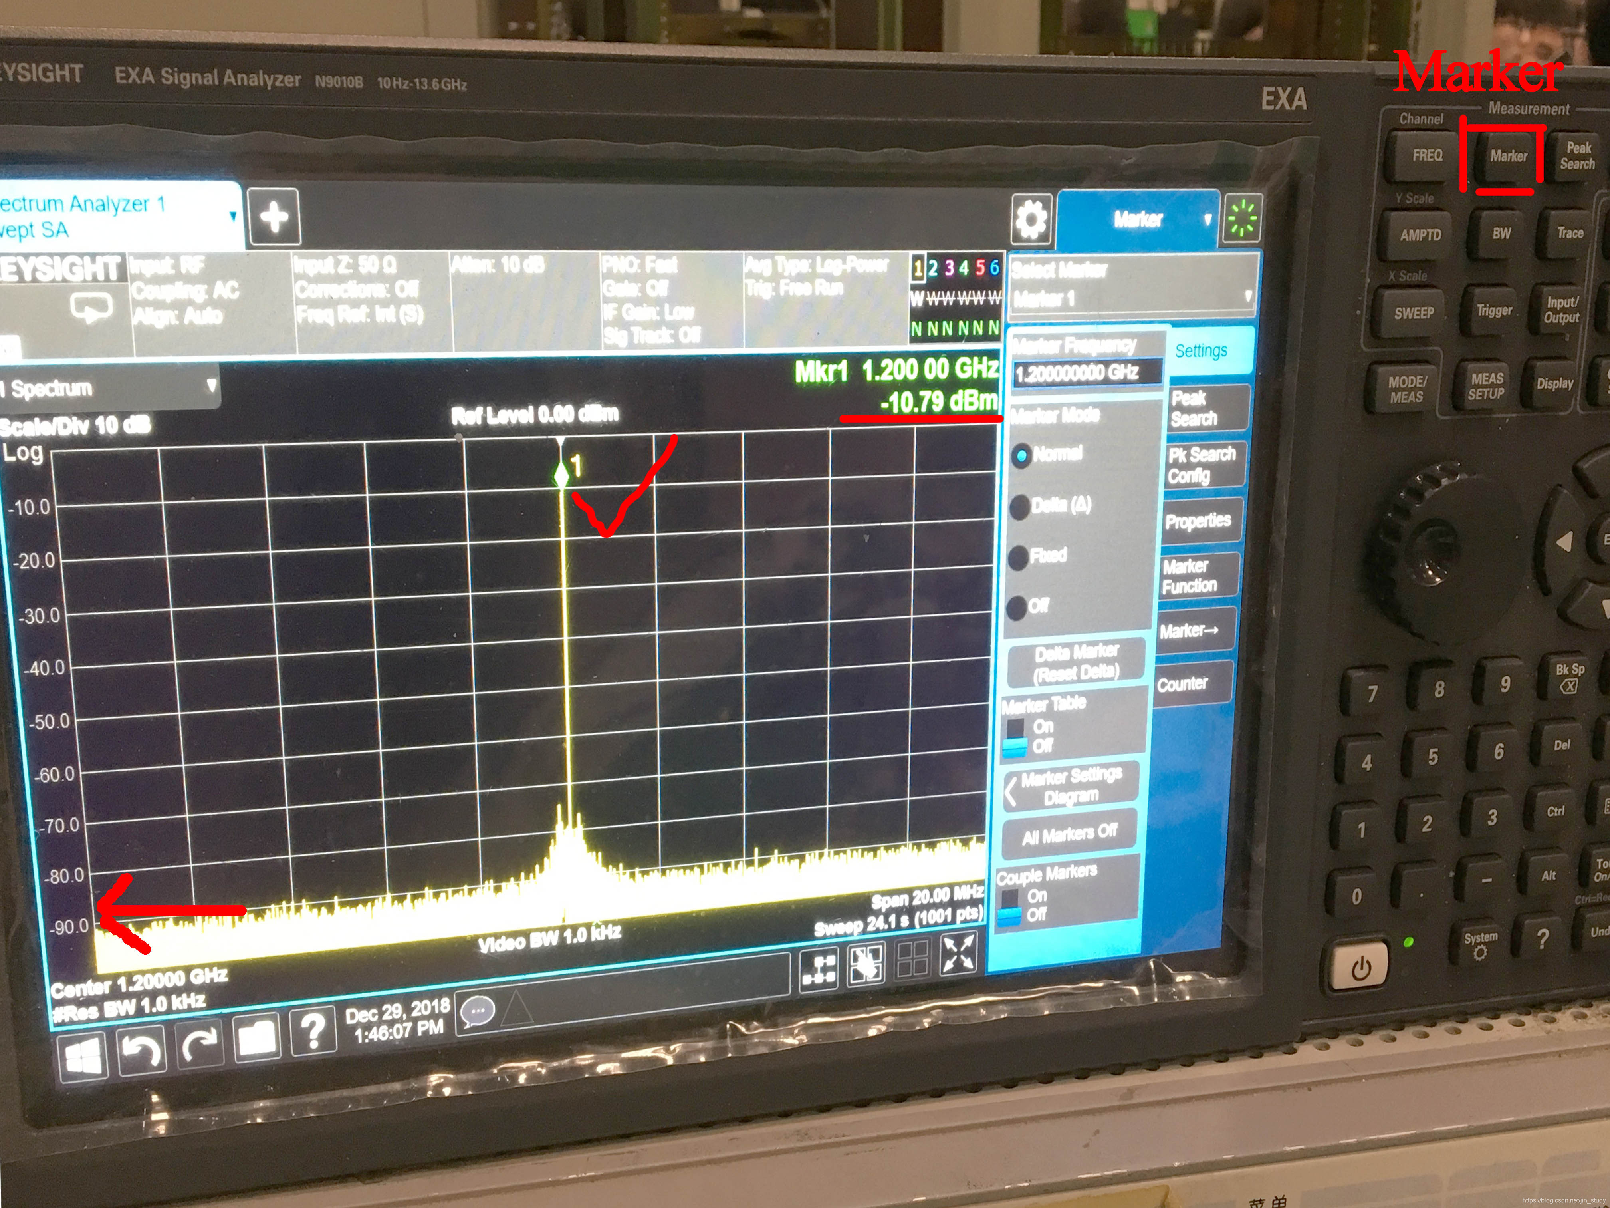The image size is (1610, 1208).
Task: Open the Windows start icon on the bottom bar
Action: (83, 1056)
